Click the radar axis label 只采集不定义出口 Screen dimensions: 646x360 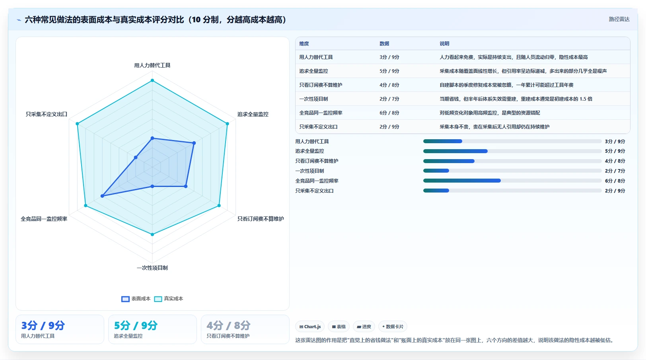(47, 115)
